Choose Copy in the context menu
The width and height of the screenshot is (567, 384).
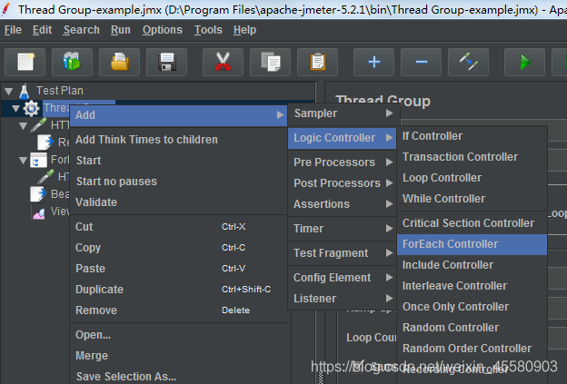[180, 248]
